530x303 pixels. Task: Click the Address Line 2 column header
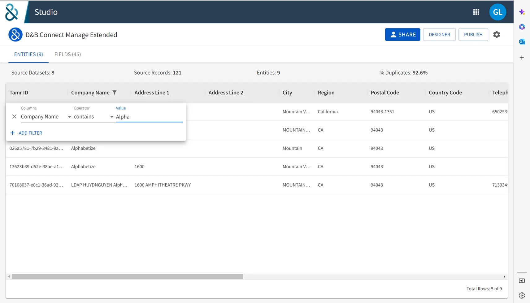[x=226, y=93]
